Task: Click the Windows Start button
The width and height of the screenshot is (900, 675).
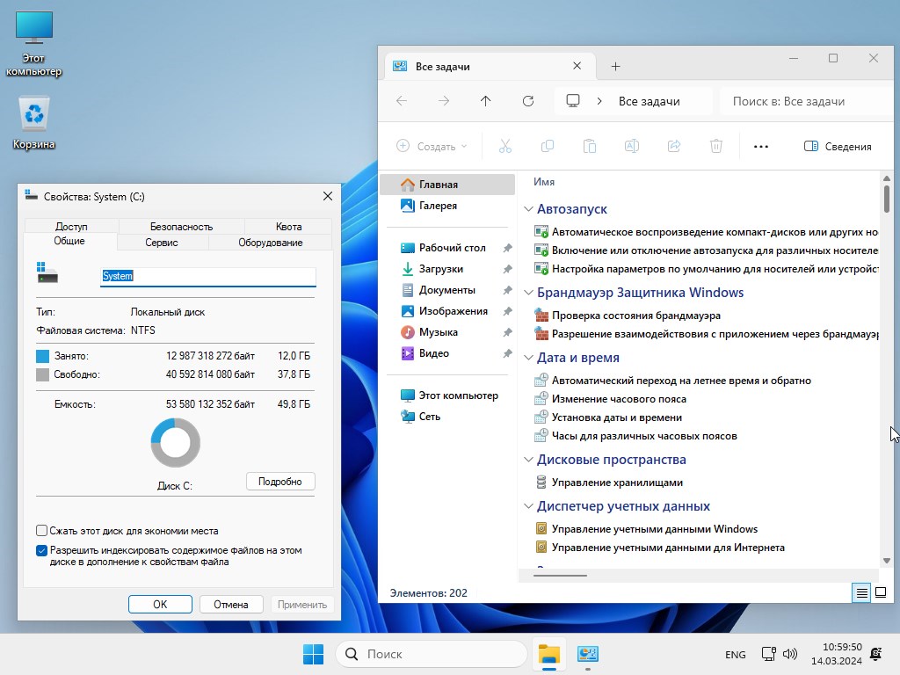Action: point(313,654)
